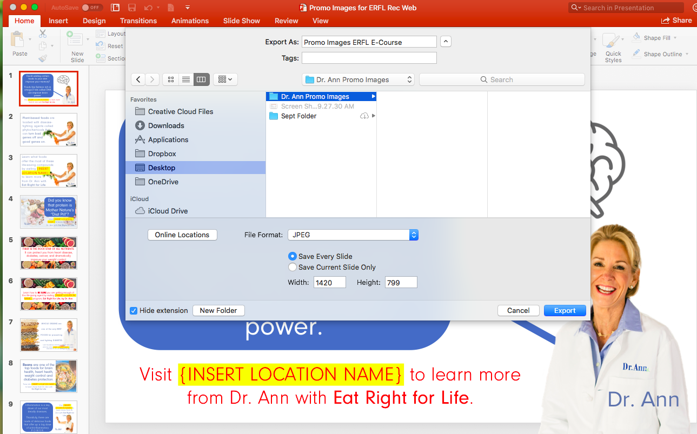Switch to column view in file browser
Viewport: 697px width, 434px height.
coord(201,79)
